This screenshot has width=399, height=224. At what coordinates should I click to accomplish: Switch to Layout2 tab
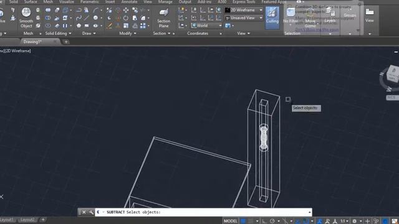click(x=27, y=220)
